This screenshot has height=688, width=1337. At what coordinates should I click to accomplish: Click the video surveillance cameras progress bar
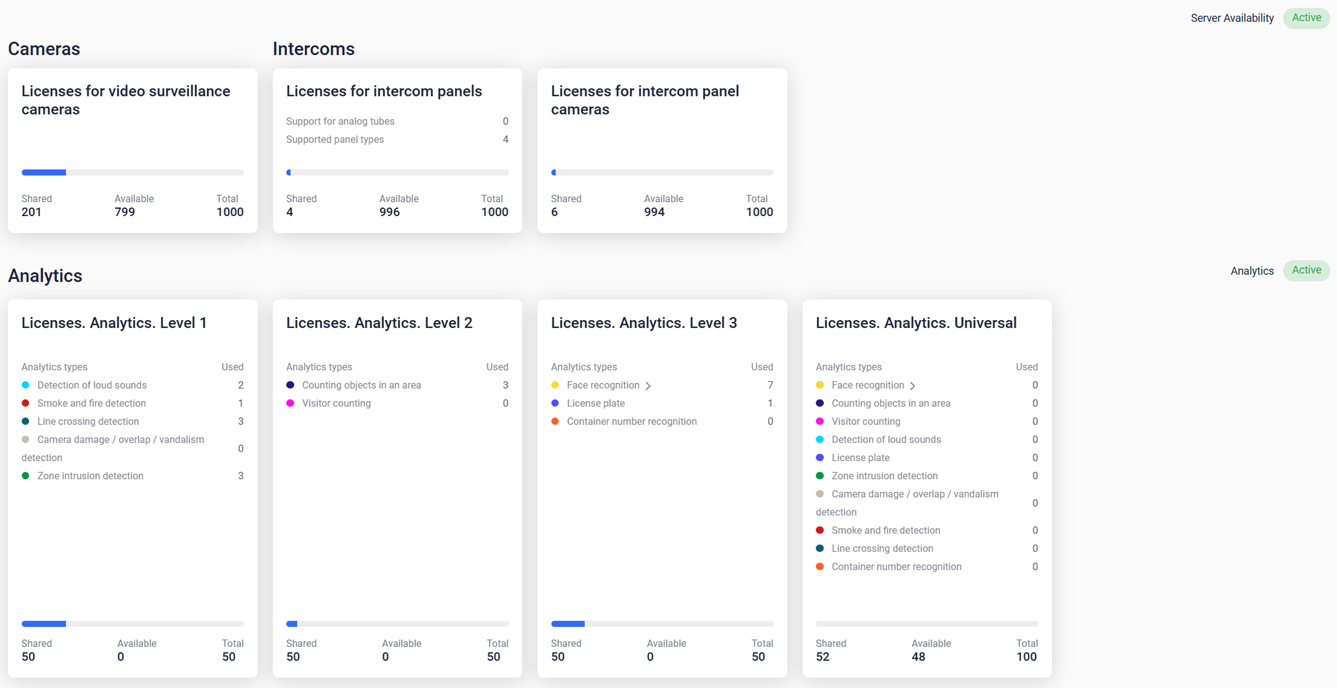pyautogui.click(x=133, y=172)
